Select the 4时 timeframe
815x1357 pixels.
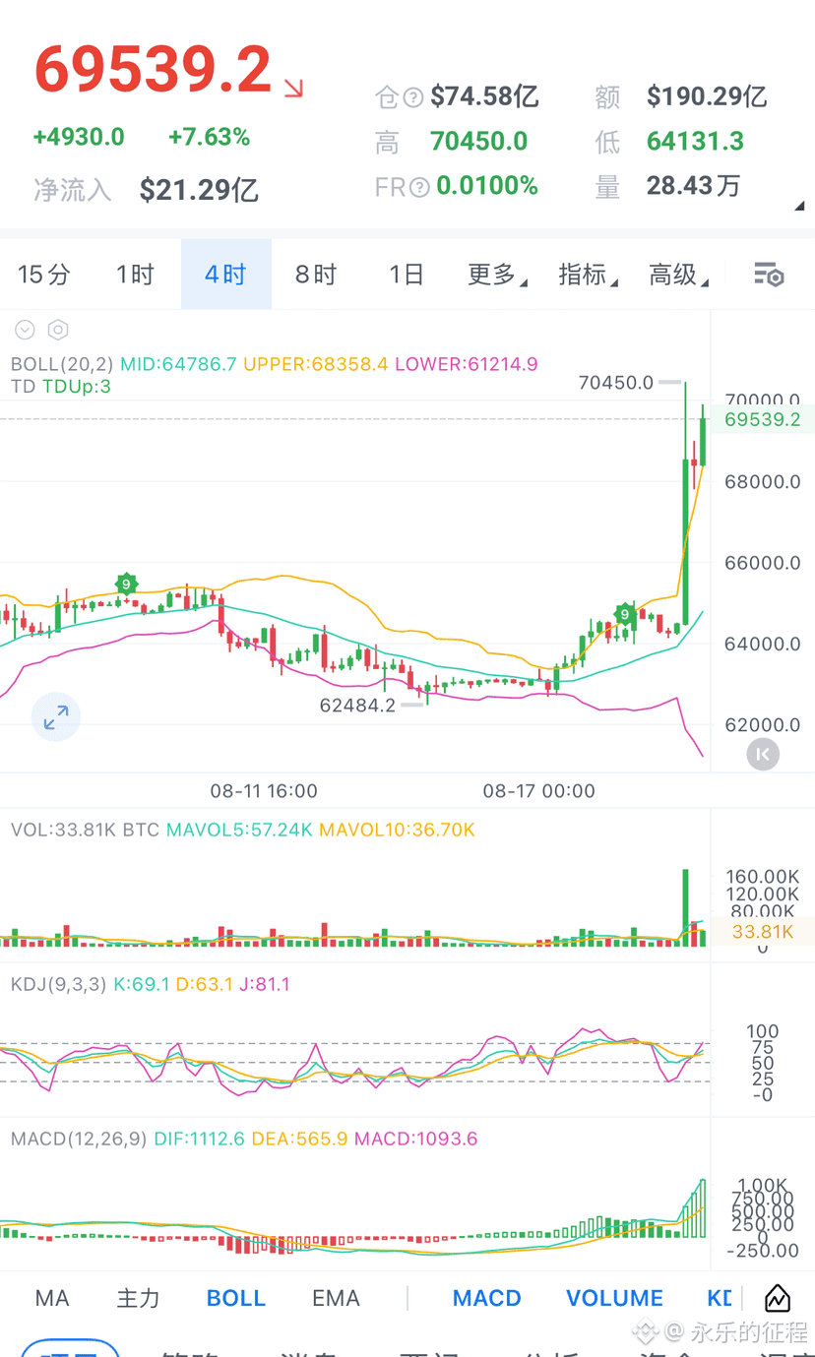pos(225,275)
